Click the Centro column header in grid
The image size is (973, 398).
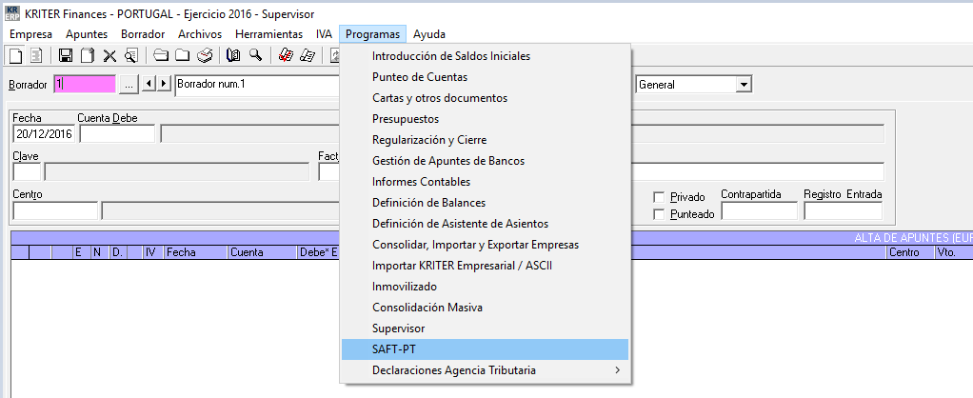tap(910, 252)
